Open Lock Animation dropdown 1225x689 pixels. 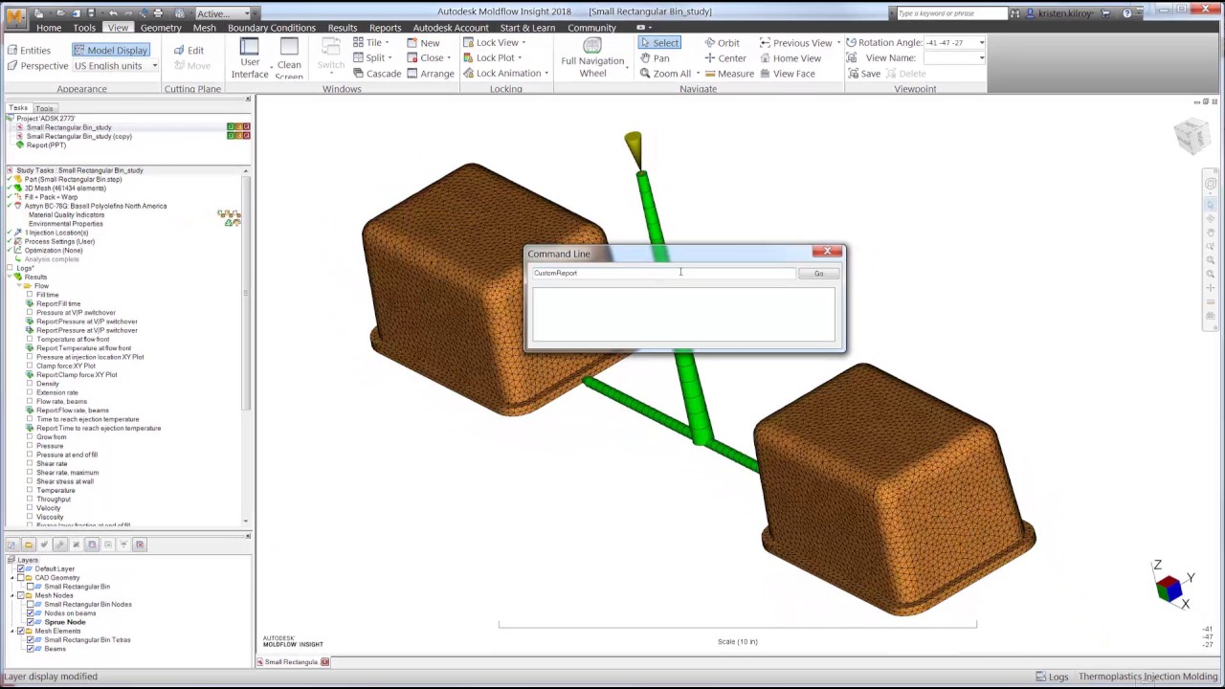click(x=506, y=74)
